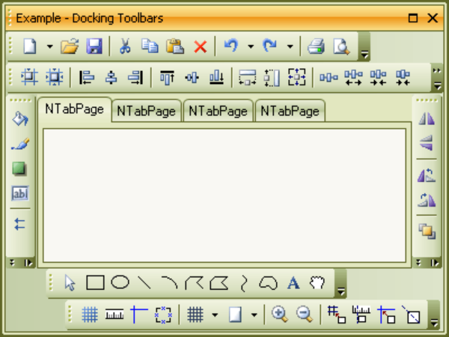The height and width of the screenshot is (337, 449).
Task: Click the Align Lefts icon
Action: coord(87,77)
